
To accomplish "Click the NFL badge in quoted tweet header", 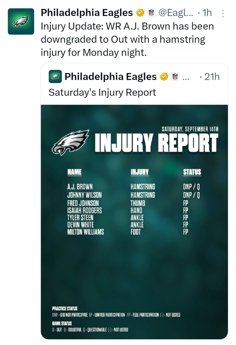I will click(175, 77).
